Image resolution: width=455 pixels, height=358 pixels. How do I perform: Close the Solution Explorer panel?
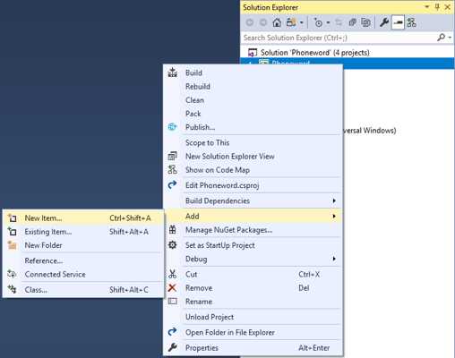pos(448,7)
